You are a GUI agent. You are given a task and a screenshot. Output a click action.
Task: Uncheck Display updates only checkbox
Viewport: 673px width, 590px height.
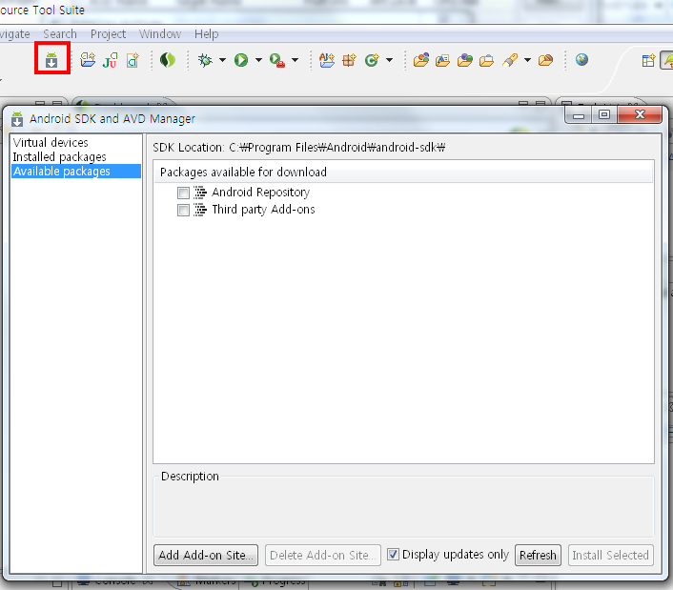[393, 555]
